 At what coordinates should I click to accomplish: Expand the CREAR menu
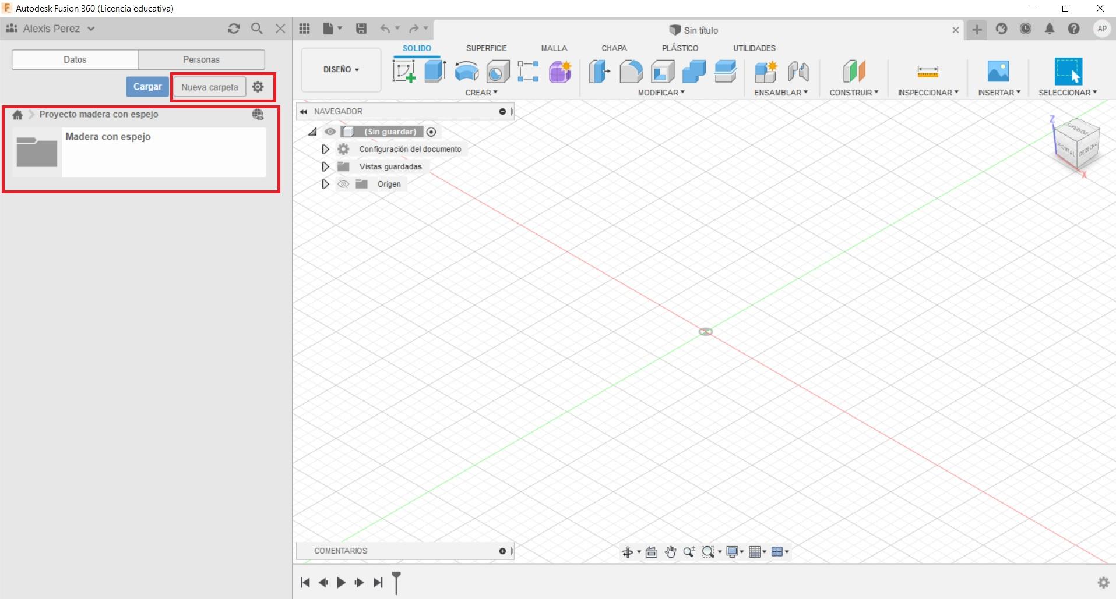(x=481, y=93)
